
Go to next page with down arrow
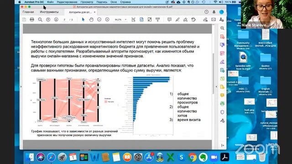pos(56,20)
